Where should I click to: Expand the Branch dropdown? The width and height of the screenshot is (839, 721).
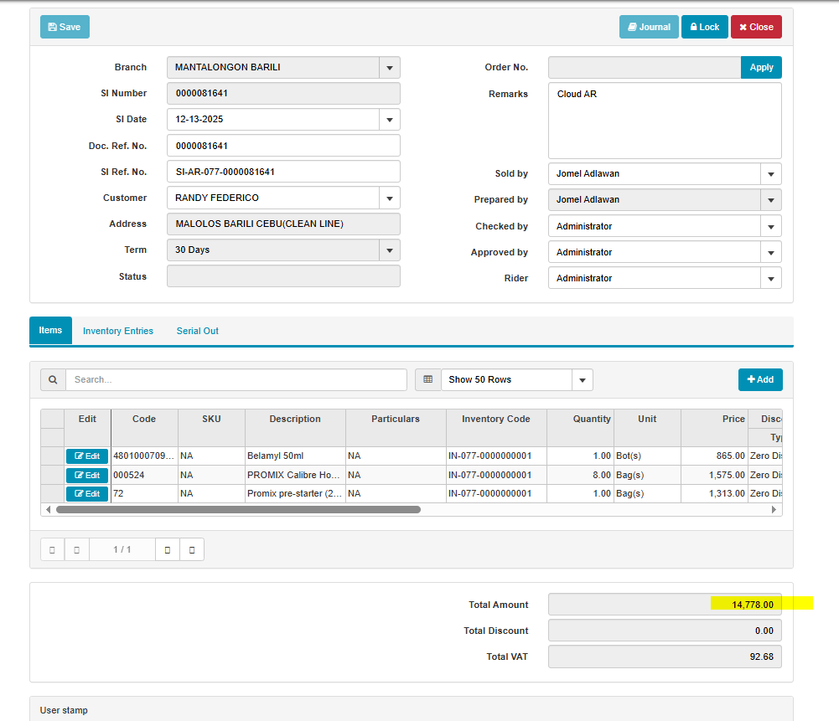point(389,68)
